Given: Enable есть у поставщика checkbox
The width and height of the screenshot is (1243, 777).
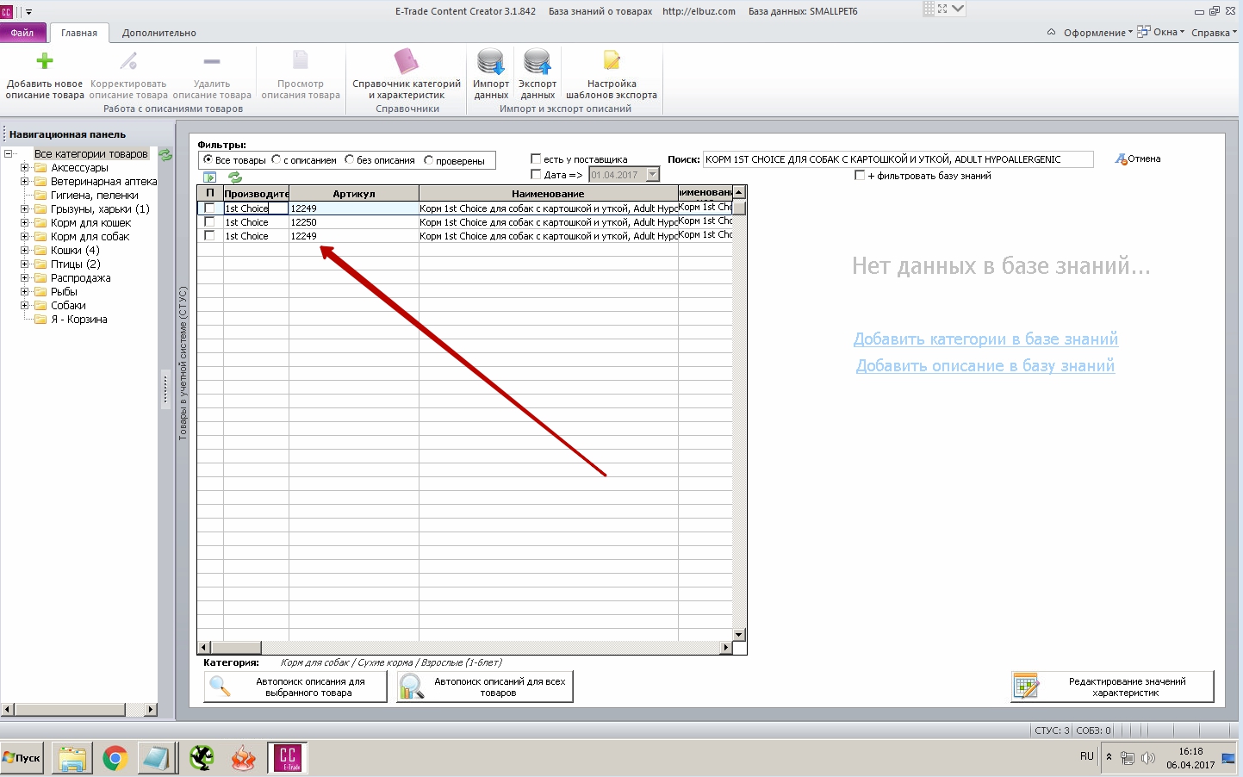Looking at the screenshot, I should coord(536,159).
